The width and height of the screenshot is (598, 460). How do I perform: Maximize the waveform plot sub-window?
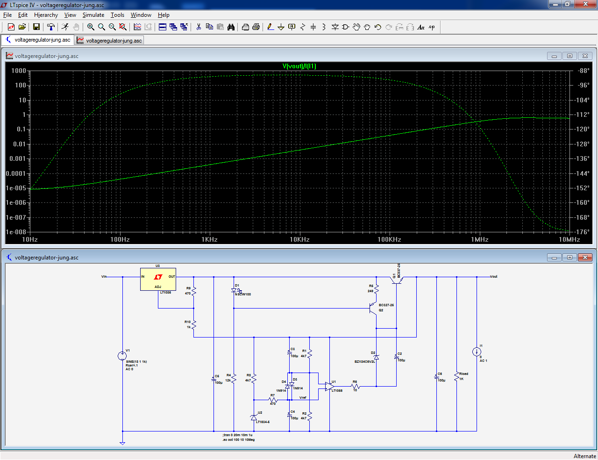click(570, 56)
